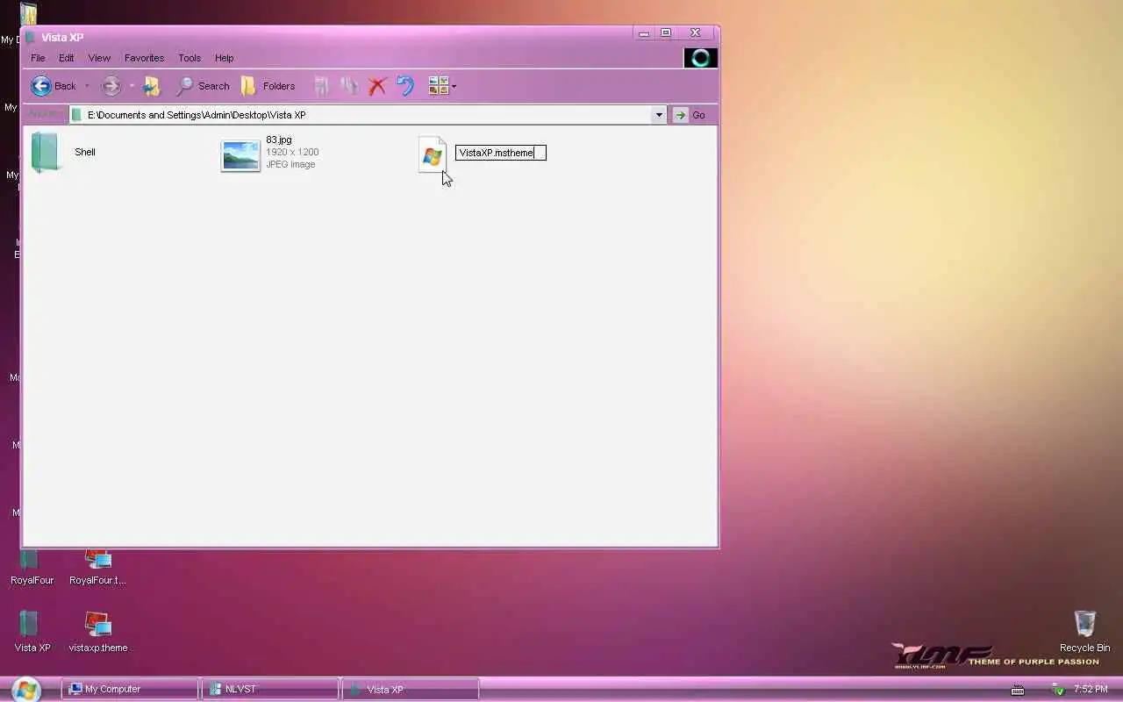Click the VistaXP.mstheme file icon
This screenshot has height=702, width=1123.
[x=433, y=154]
